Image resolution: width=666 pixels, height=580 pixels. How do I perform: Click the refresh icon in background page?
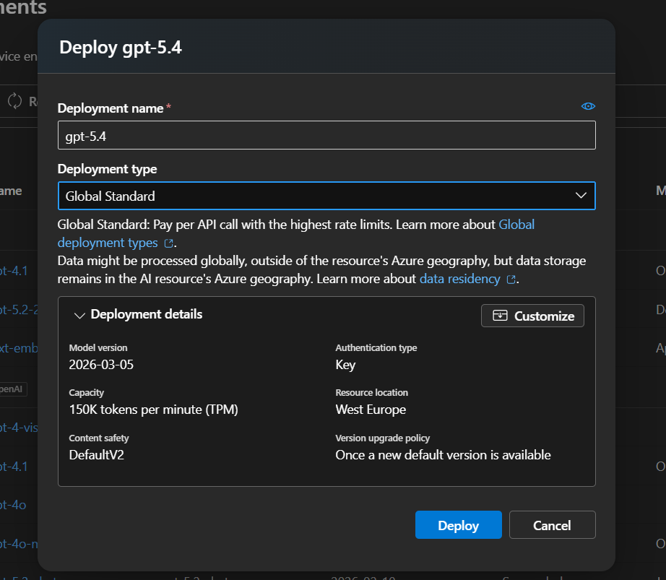[x=15, y=101]
